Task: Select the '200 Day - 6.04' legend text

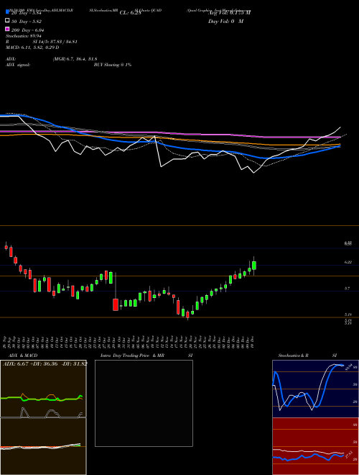Action: pyautogui.click(x=28, y=30)
